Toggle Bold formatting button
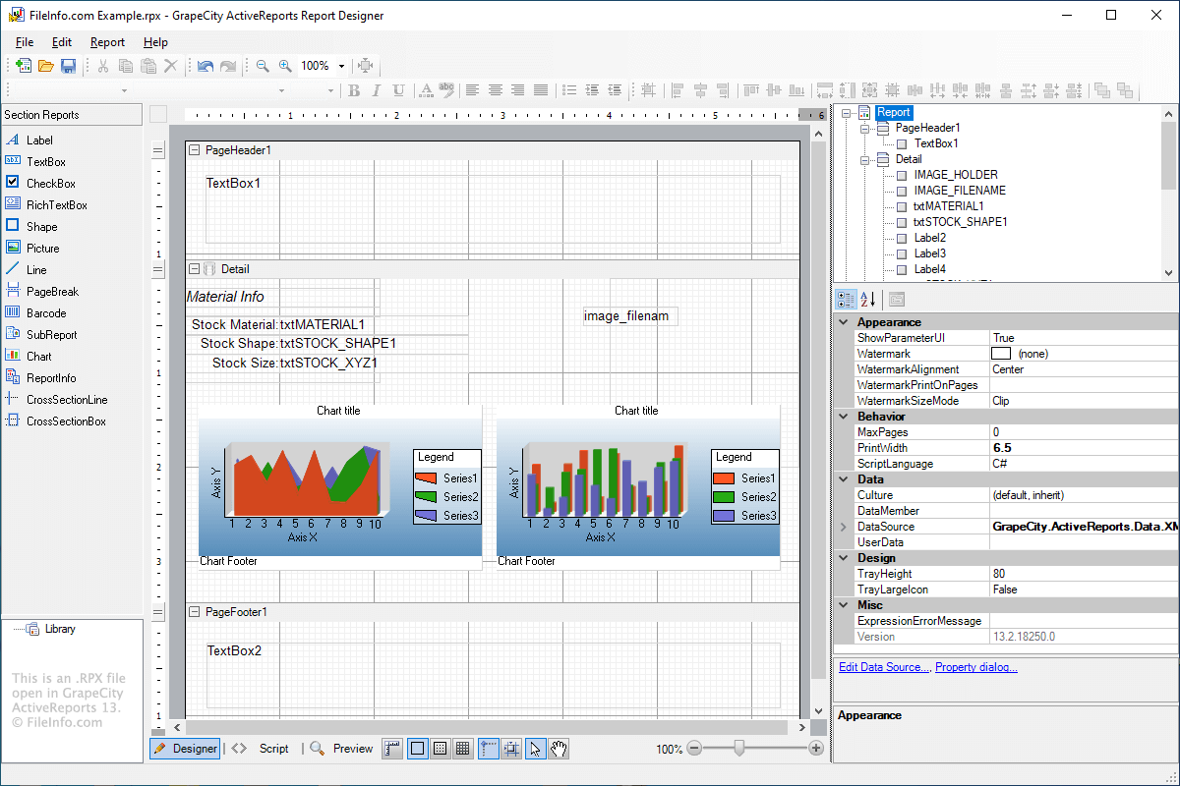The width and height of the screenshot is (1180, 786). (x=354, y=90)
